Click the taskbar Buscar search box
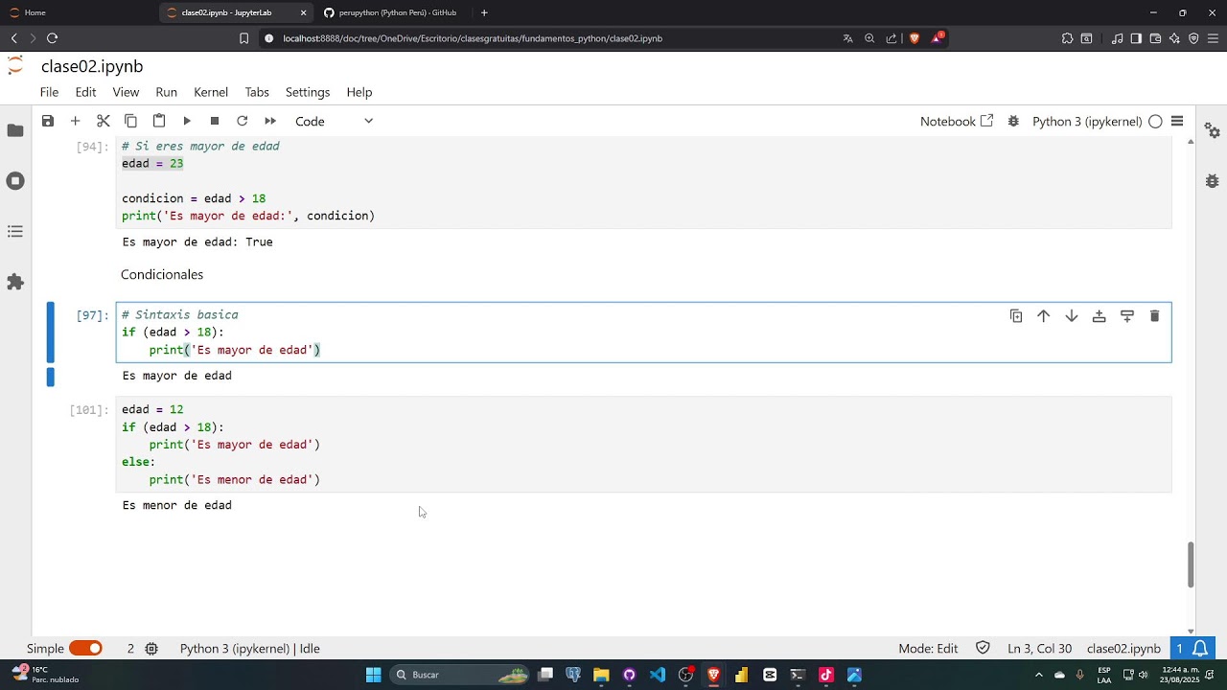The width and height of the screenshot is (1227, 690). 461,675
